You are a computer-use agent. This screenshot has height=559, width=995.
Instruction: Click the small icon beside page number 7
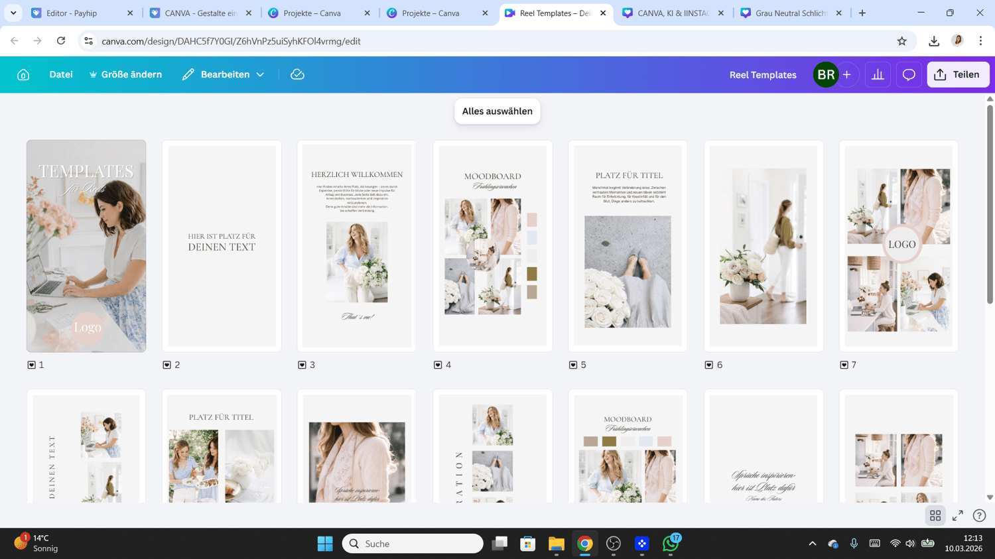[x=844, y=365]
